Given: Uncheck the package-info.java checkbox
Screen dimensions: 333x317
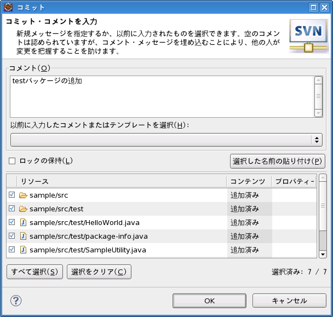Looking at the screenshot, I should 12,236.
